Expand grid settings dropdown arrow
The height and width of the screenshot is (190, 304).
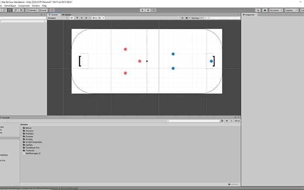pos(103,18)
